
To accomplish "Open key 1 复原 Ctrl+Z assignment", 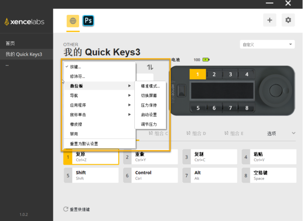I will click(91, 157).
